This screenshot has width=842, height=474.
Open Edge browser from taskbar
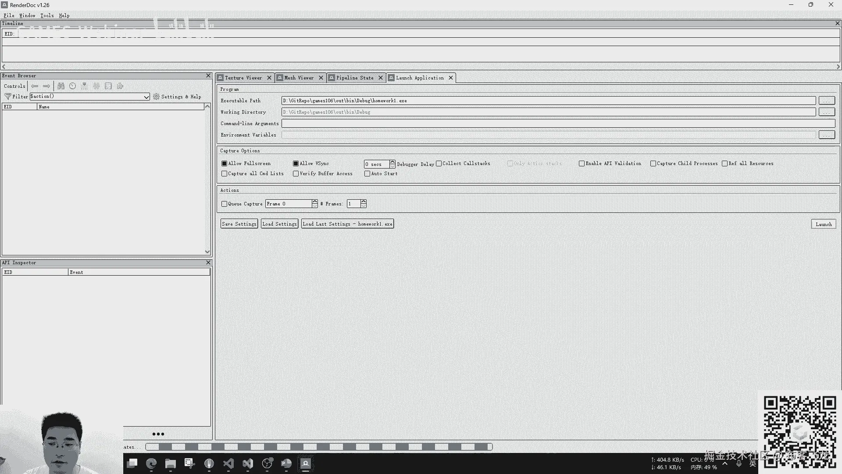151,463
